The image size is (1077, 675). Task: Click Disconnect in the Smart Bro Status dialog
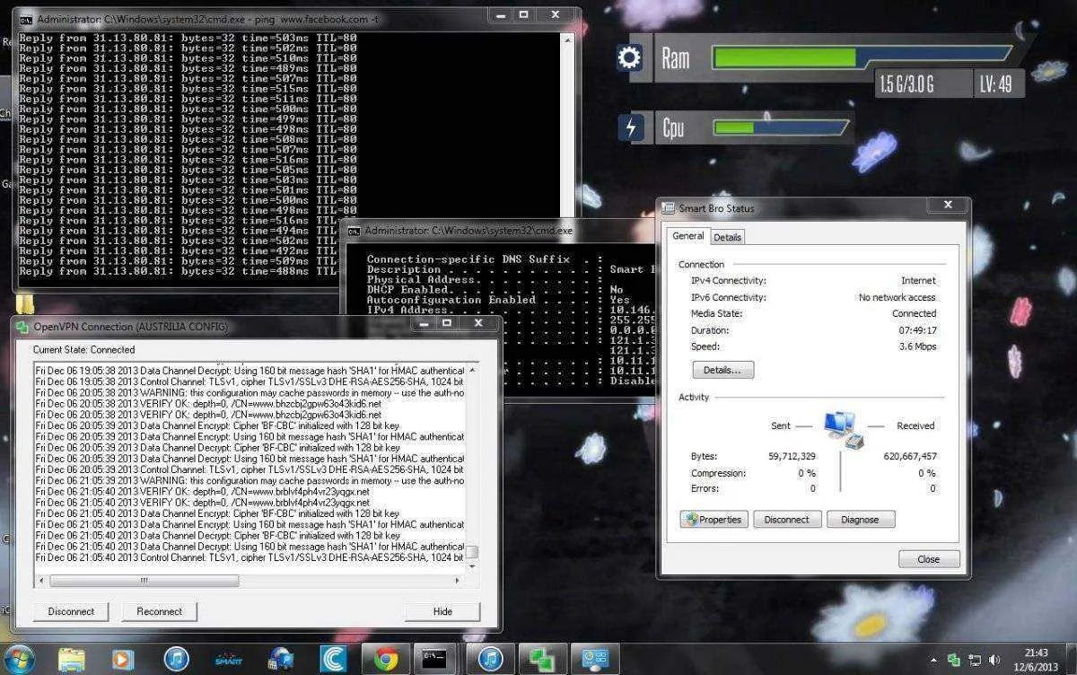click(787, 519)
